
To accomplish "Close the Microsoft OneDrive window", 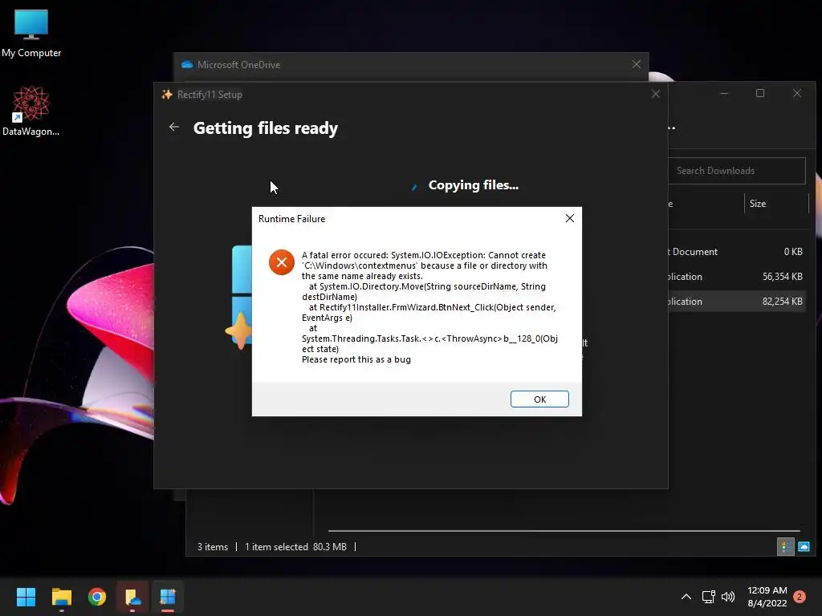I will [637, 64].
